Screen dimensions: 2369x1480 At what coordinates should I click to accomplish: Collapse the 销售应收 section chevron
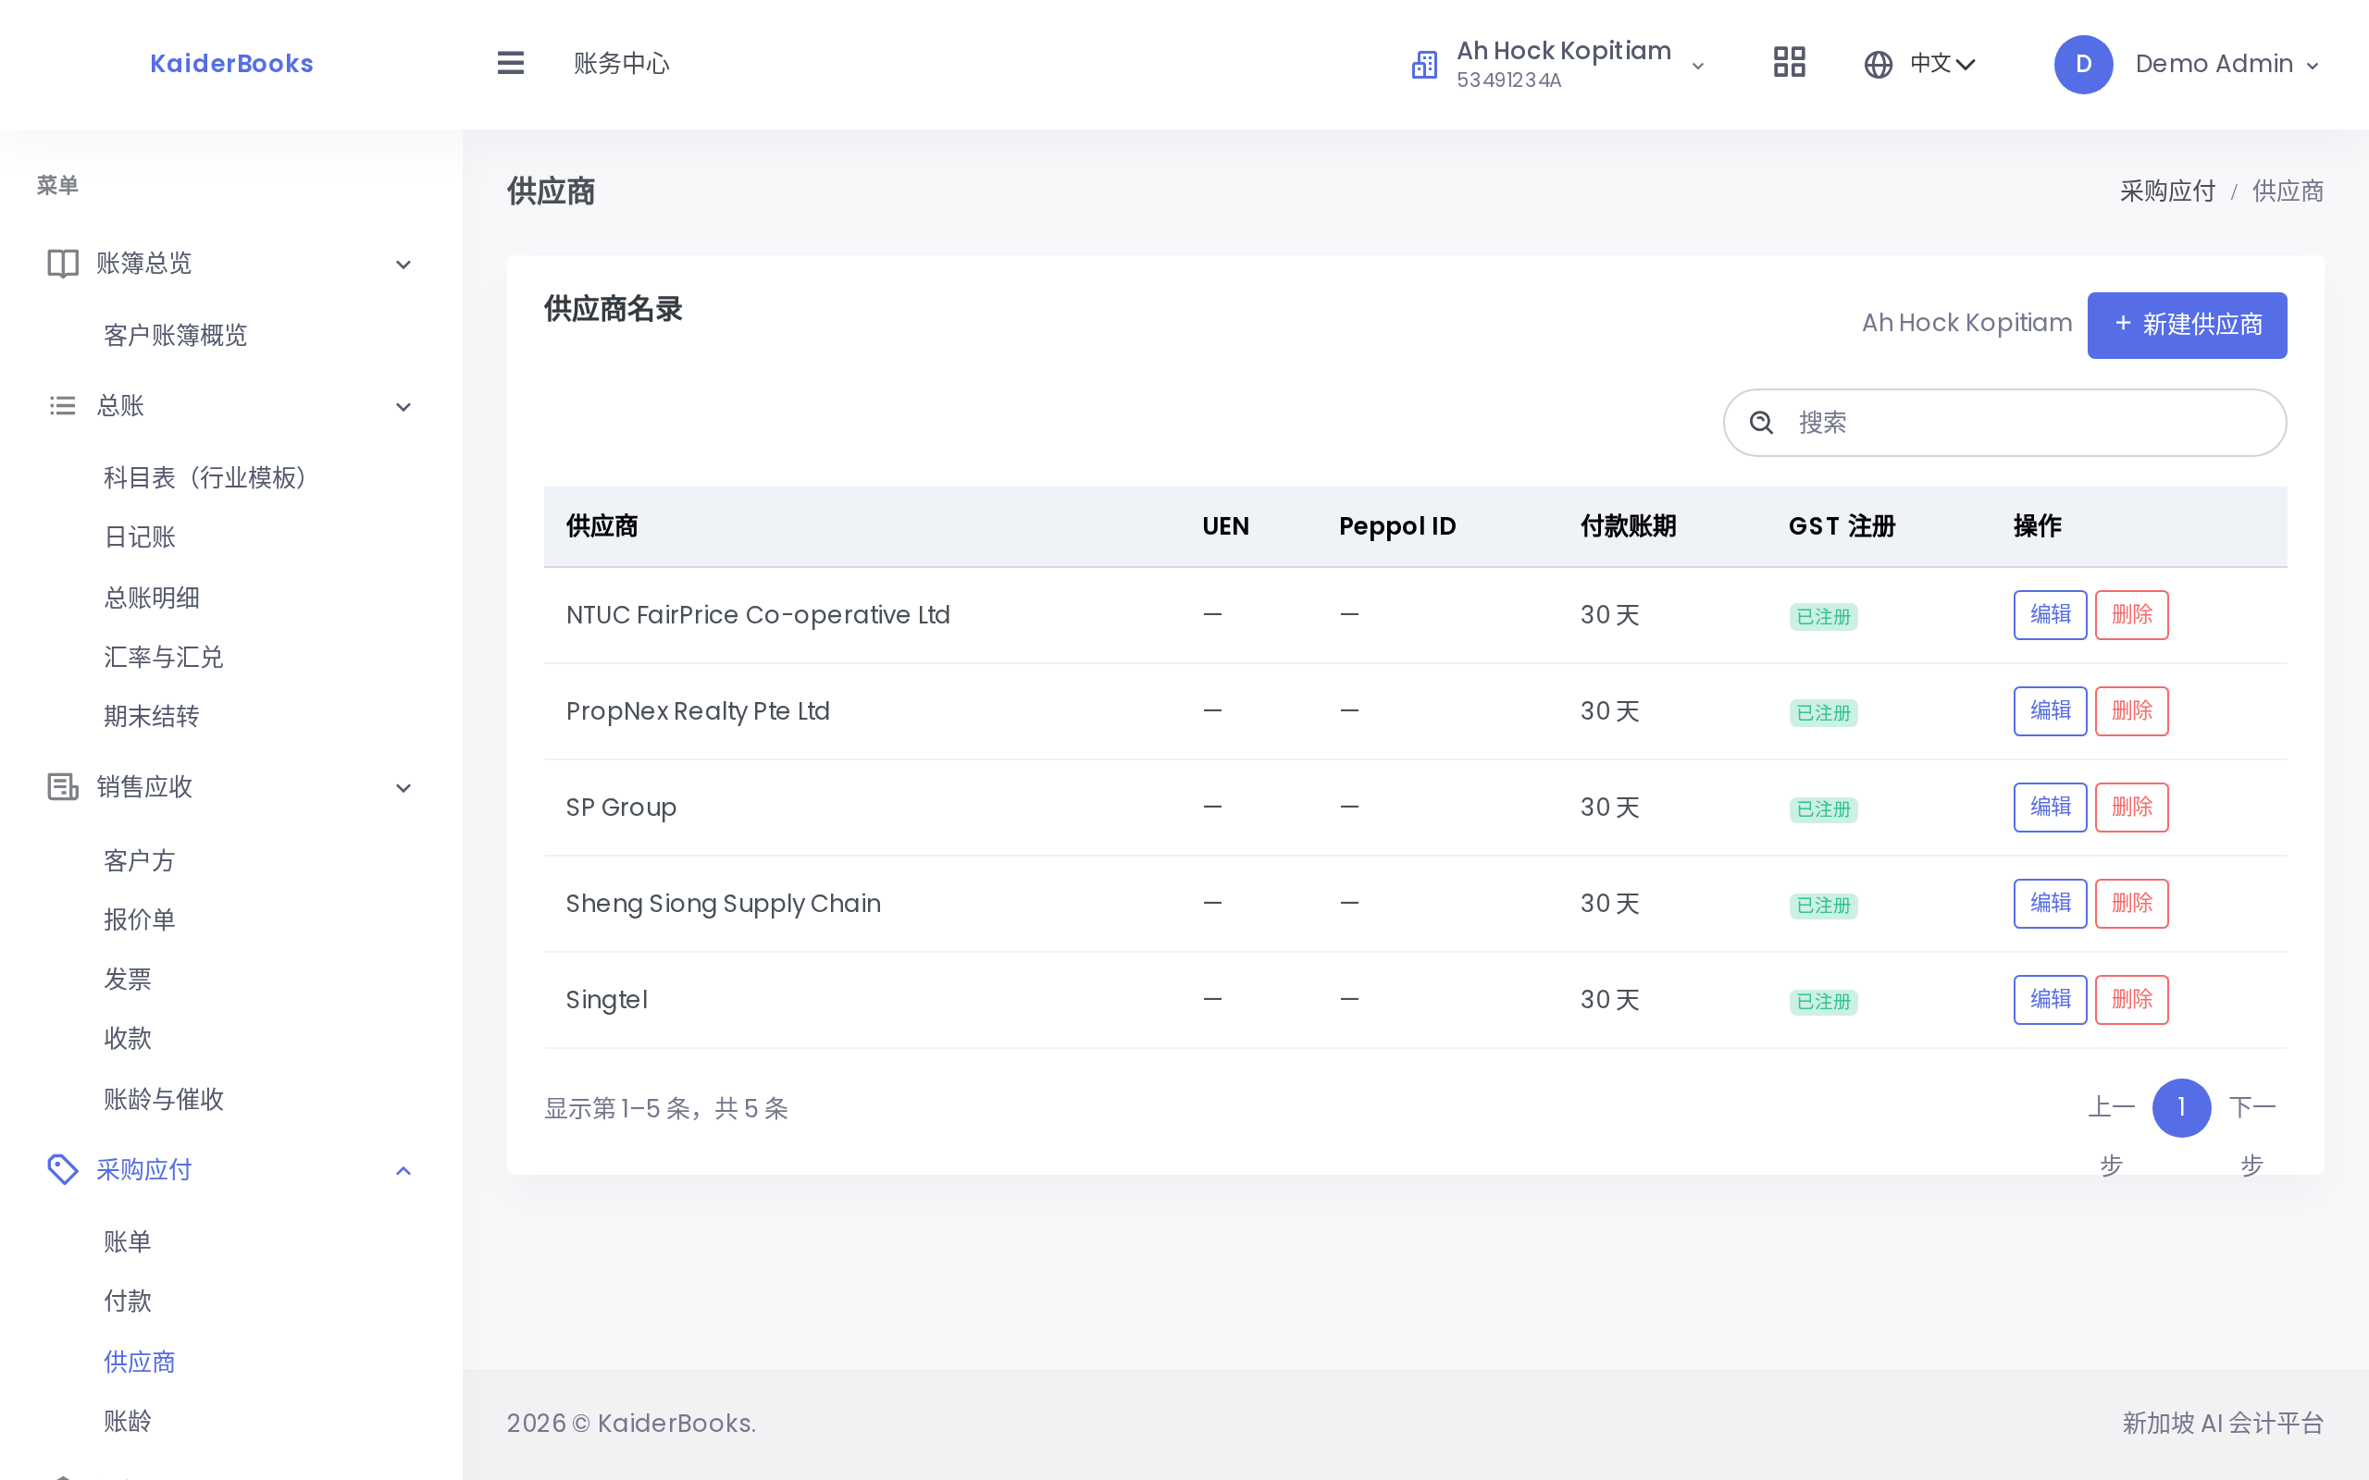click(x=403, y=788)
